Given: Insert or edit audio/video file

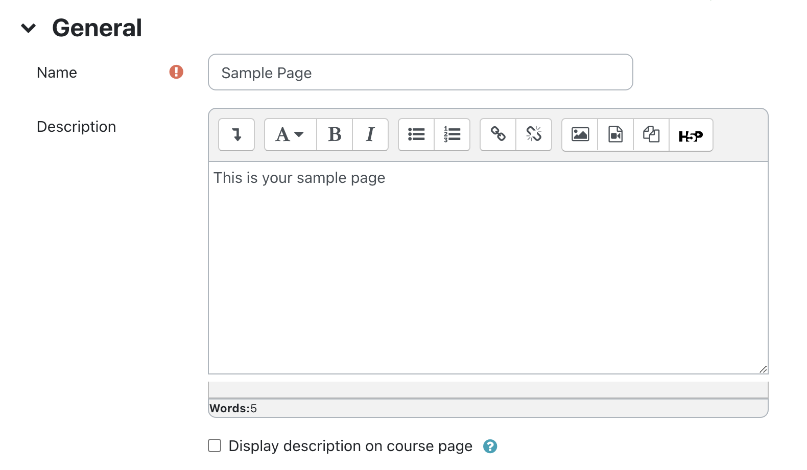Looking at the screenshot, I should point(615,135).
